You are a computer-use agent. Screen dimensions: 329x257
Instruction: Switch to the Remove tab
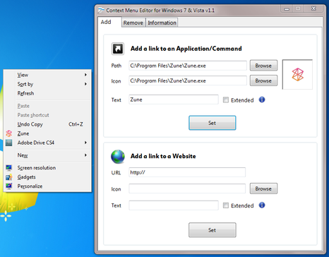click(133, 23)
